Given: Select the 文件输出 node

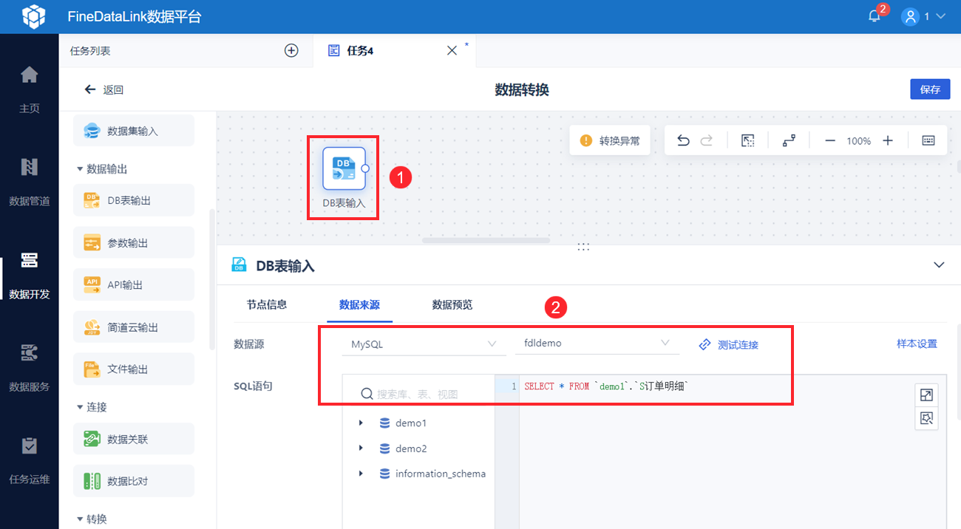Looking at the screenshot, I should 134,369.
